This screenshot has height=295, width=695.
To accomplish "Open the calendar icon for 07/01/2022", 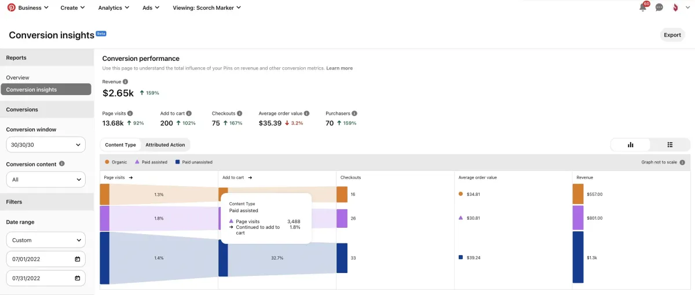I will coord(78,259).
